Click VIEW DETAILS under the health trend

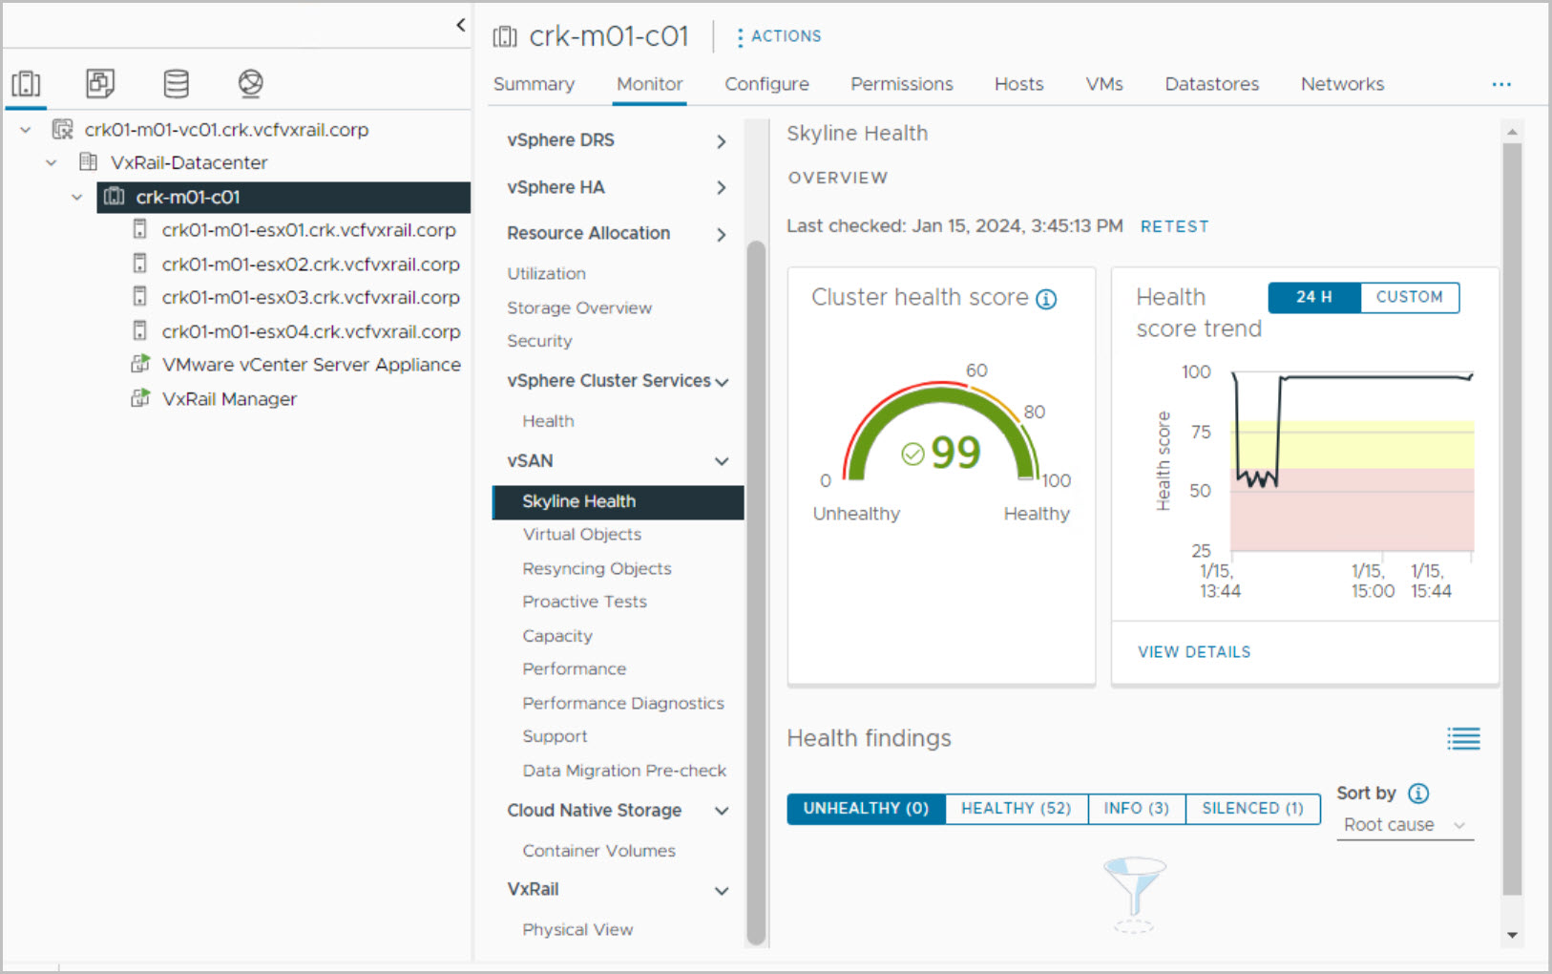[1193, 652]
